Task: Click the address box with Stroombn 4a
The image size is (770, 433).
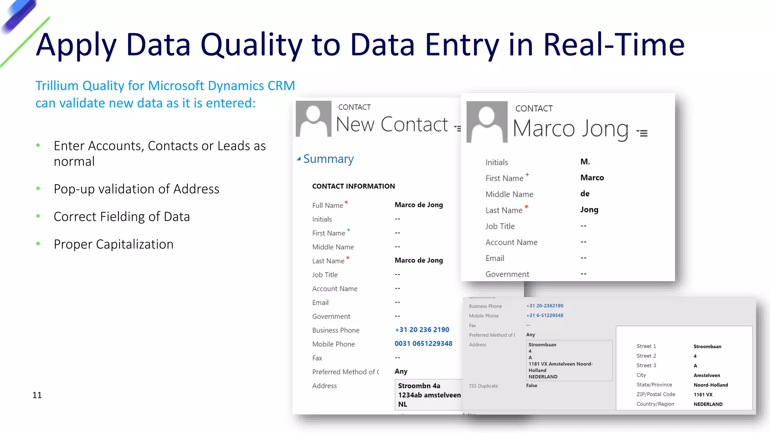Action: click(429, 395)
